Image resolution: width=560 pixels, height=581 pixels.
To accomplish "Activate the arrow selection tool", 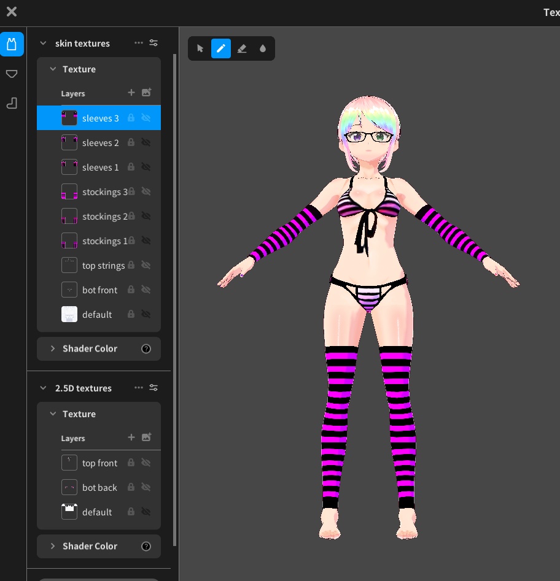I will pyautogui.click(x=200, y=48).
